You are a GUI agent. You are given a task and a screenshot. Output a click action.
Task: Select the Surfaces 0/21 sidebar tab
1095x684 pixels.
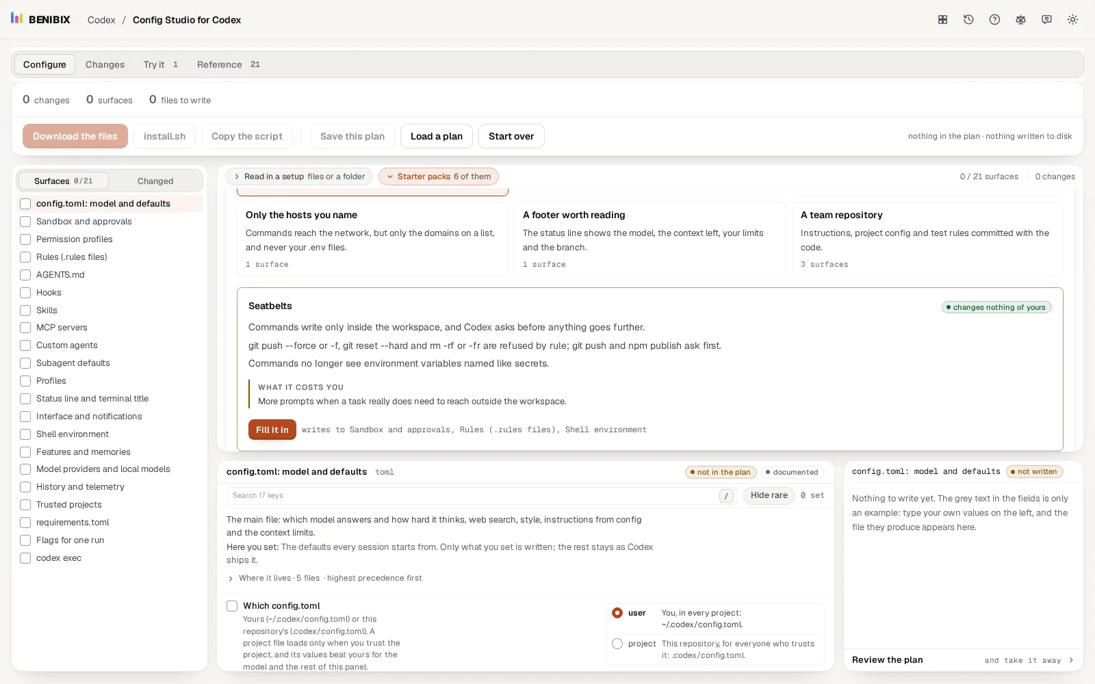(x=63, y=181)
